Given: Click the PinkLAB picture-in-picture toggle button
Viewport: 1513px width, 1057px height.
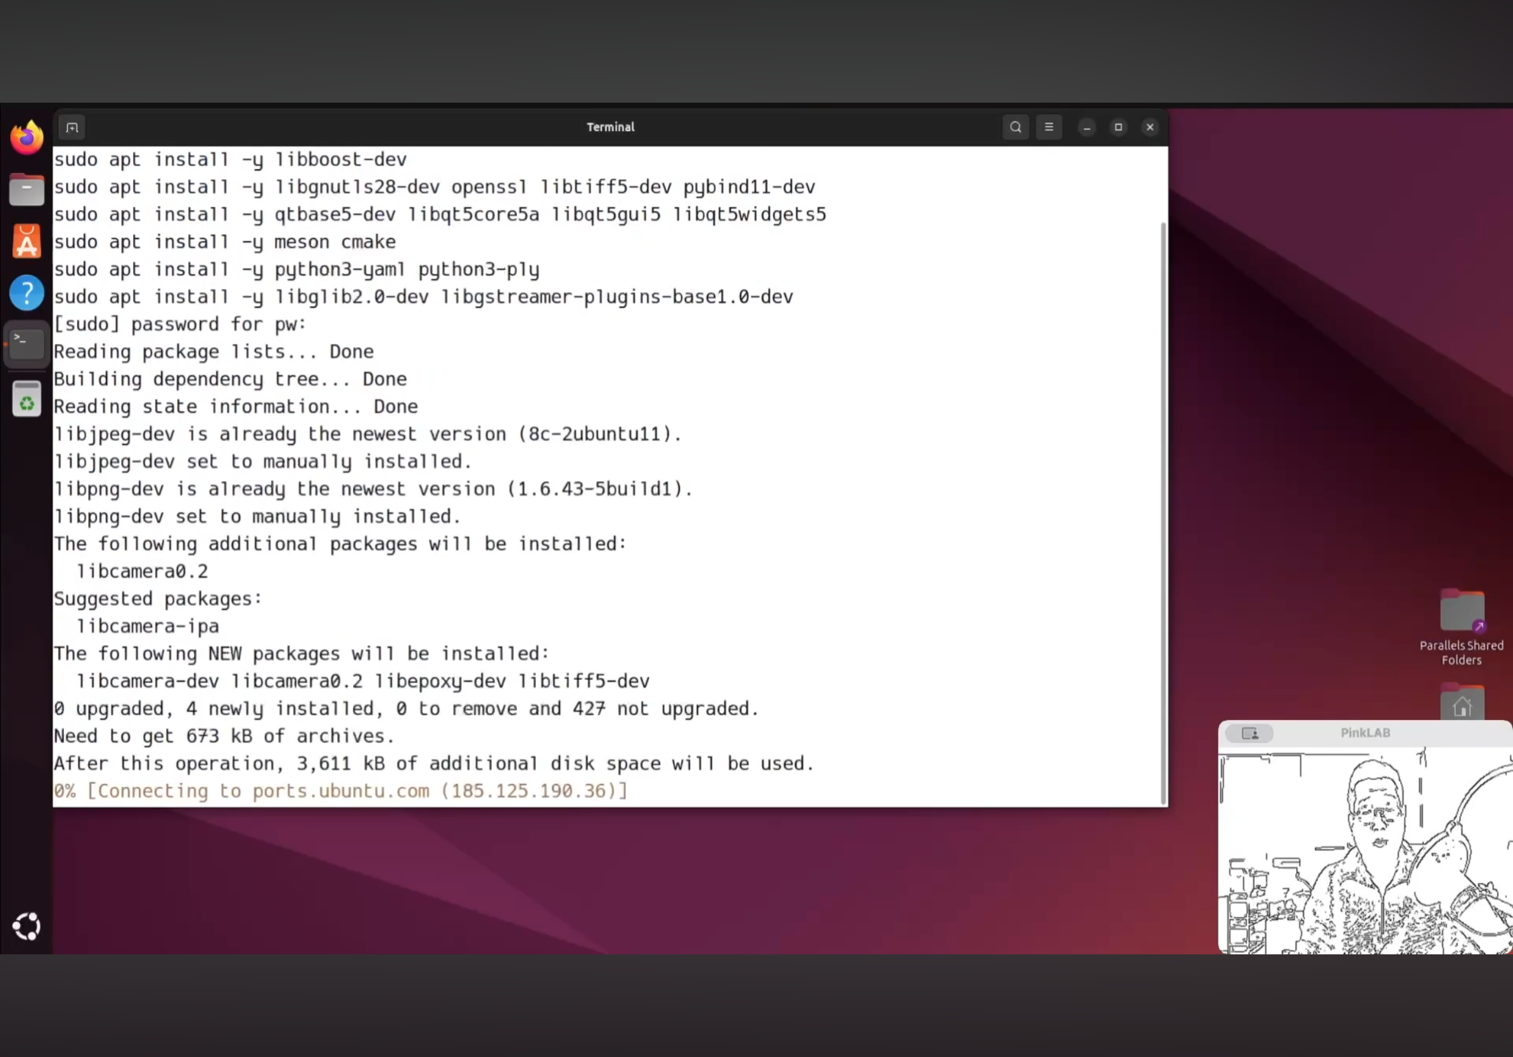Looking at the screenshot, I should [x=1249, y=733].
